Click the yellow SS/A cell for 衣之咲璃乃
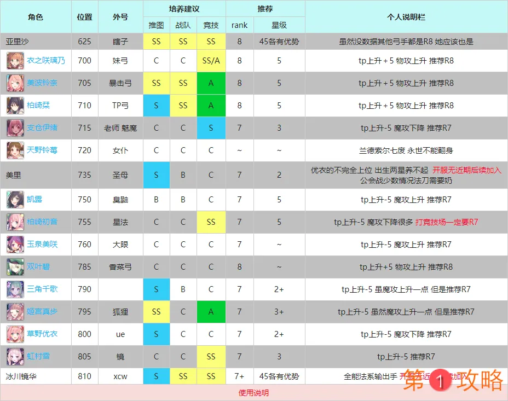 (211, 61)
